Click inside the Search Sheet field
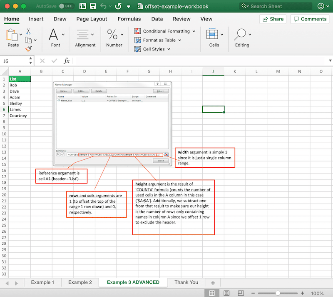This screenshot has width=333, height=297. [275, 6]
